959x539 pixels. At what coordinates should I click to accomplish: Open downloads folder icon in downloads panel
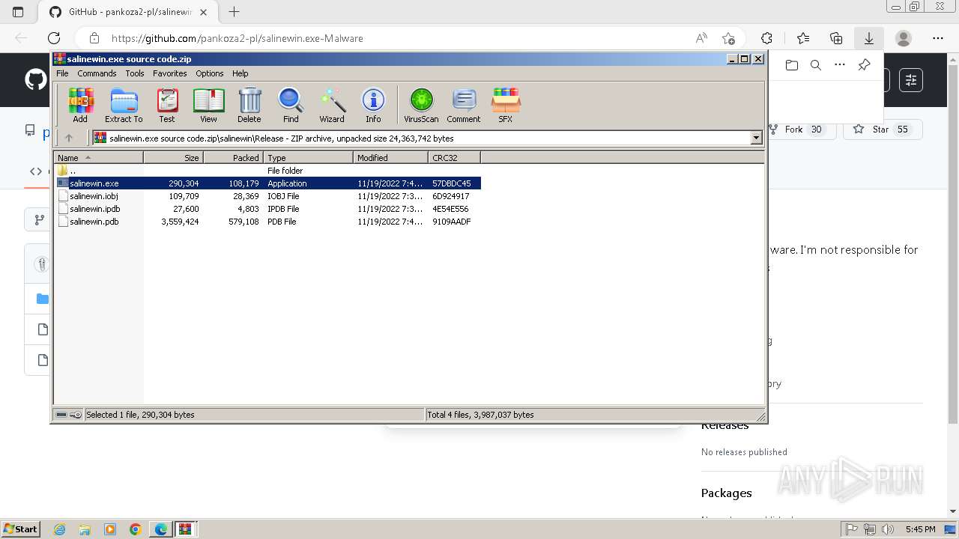(792, 65)
